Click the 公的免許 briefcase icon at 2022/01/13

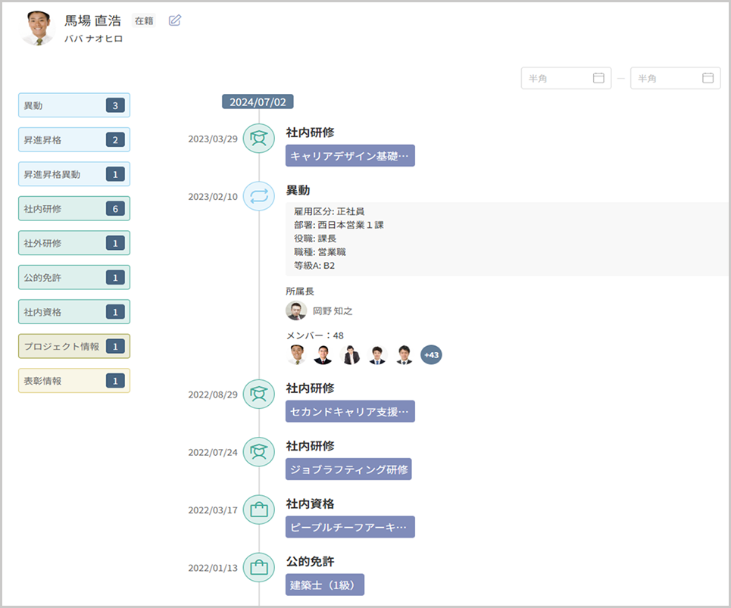click(258, 568)
